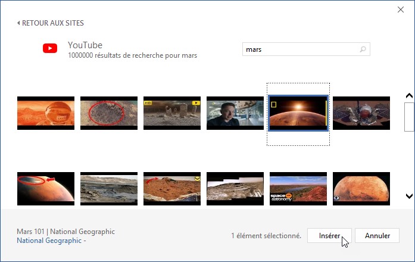Select the space astronomy video thumbnail
This screenshot has width=415, height=262.
298,189
